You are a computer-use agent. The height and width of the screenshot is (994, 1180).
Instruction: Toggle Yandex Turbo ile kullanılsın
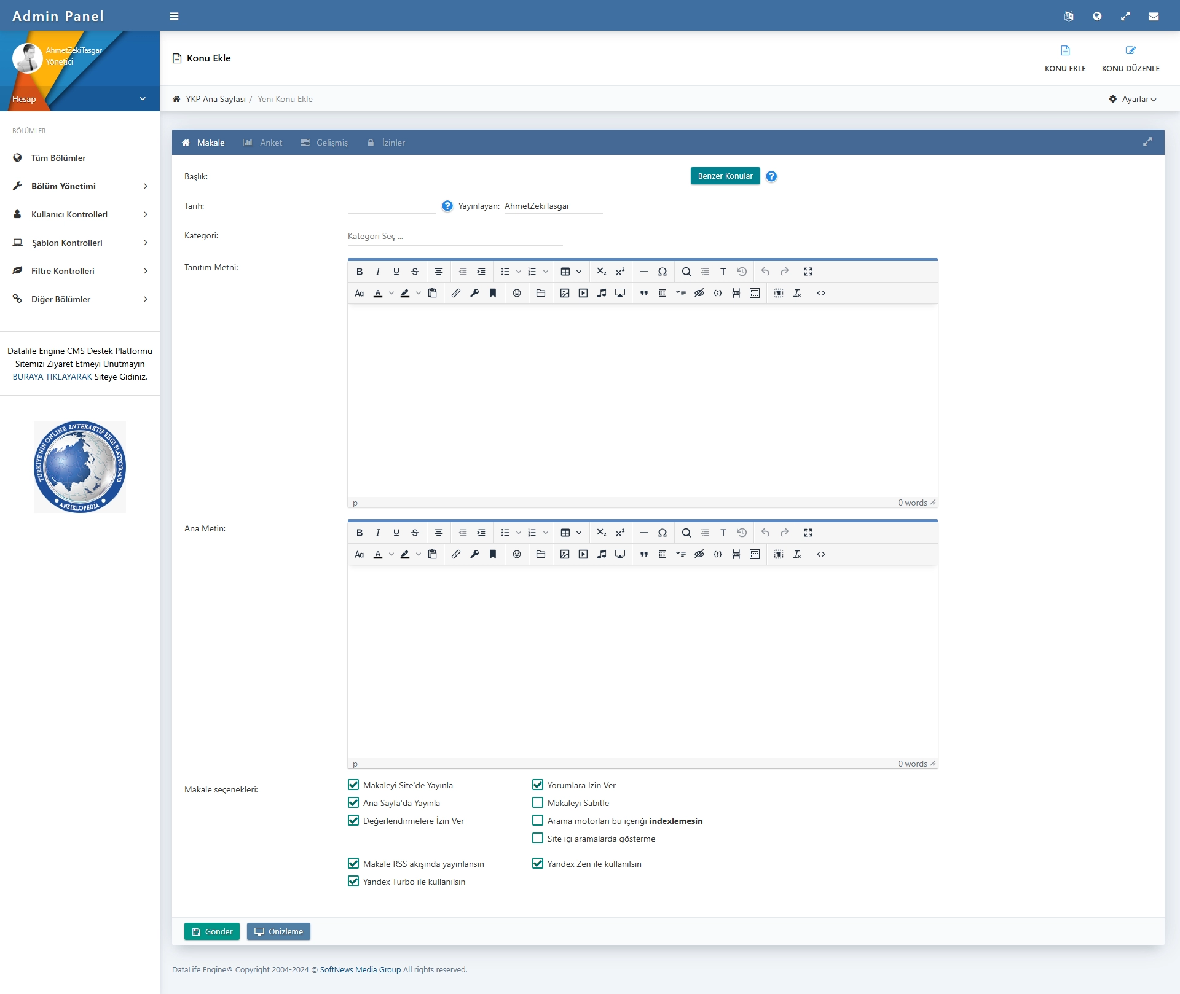(353, 881)
